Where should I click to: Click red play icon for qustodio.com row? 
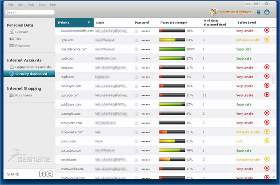click(x=267, y=95)
